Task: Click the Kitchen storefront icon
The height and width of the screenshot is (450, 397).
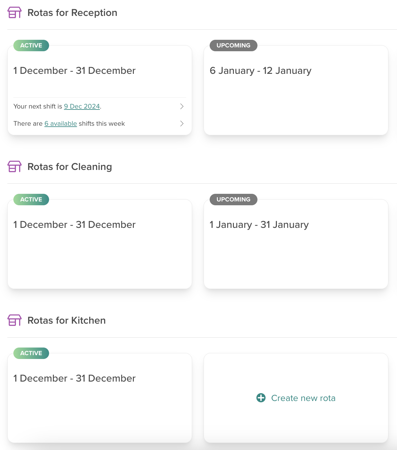Action: click(x=14, y=320)
